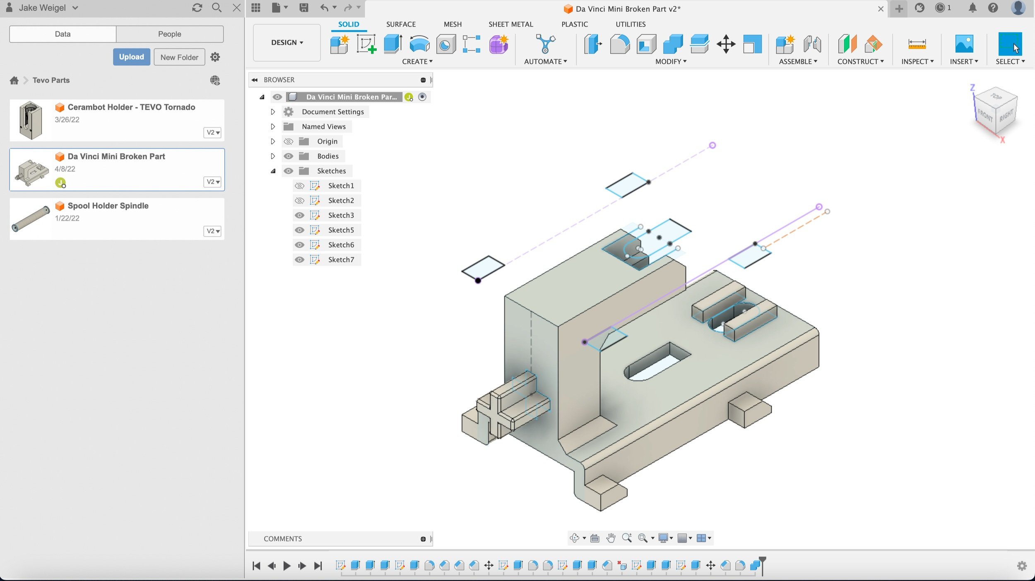Viewport: 1035px width, 581px height.
Task: Jump to timeline beginning
Action: tap(256, 566)
